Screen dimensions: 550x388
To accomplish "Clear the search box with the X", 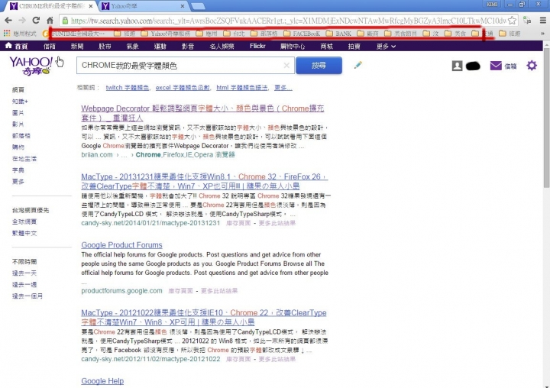I will point(286,65).
